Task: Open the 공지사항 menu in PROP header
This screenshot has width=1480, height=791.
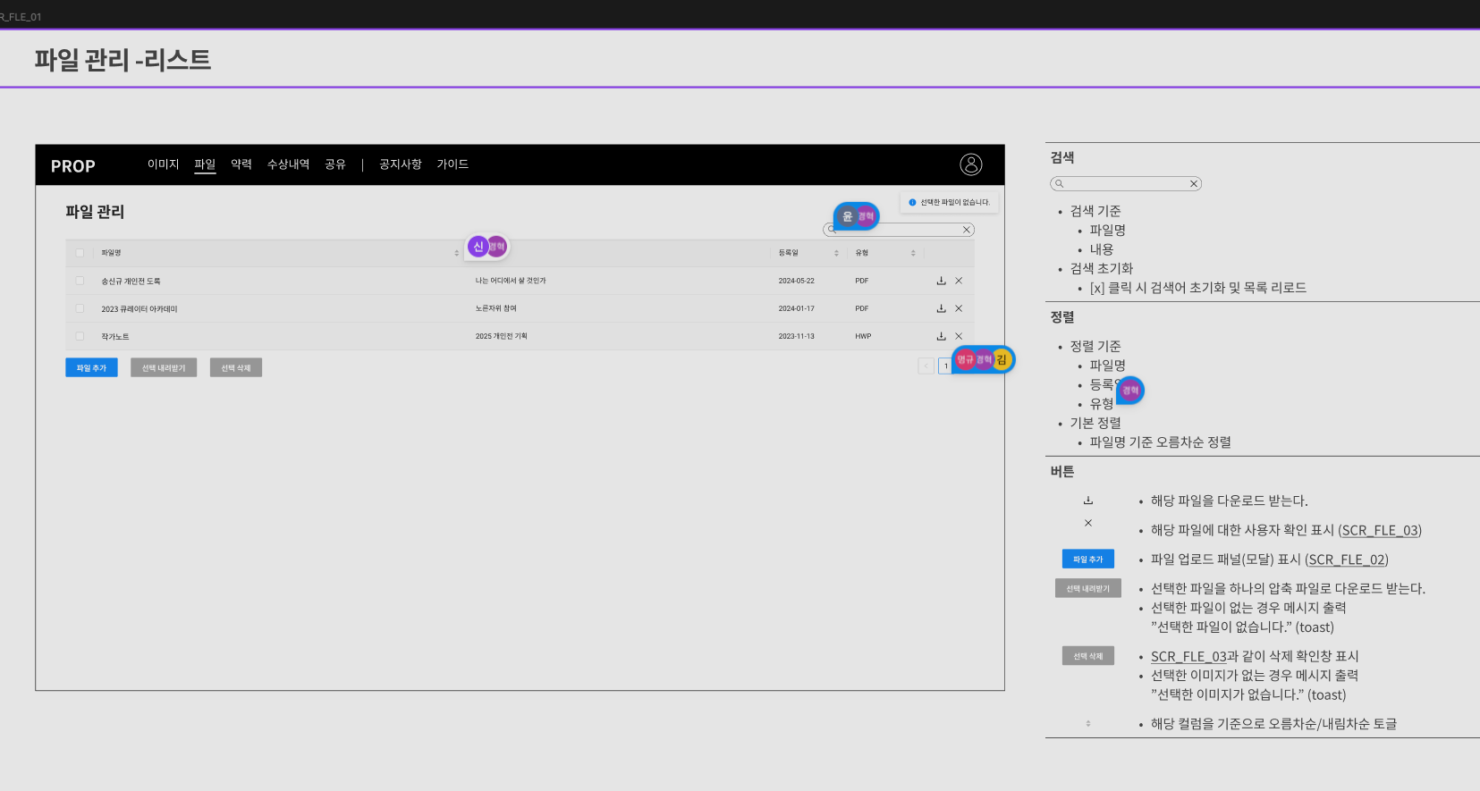Action: (400, 164)
